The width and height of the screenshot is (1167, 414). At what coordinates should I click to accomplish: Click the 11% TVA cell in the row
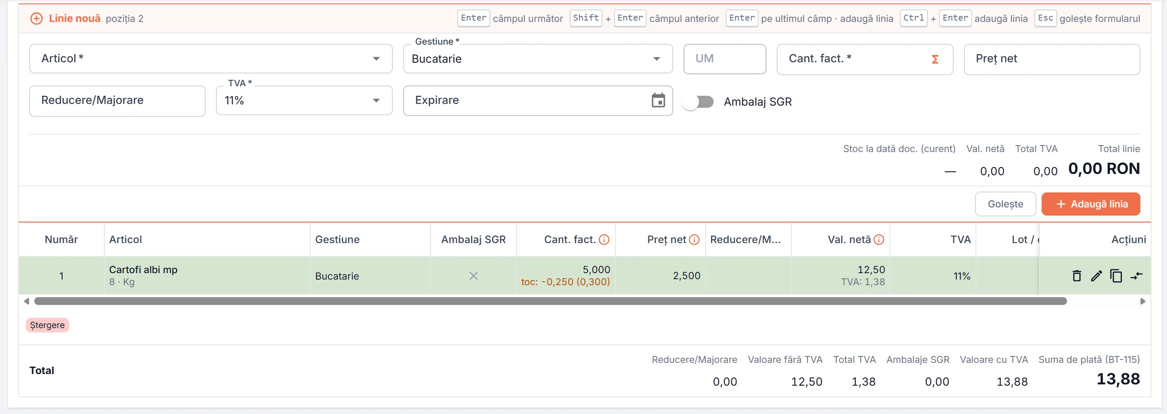pyautogui.click(x=933, y=276)
